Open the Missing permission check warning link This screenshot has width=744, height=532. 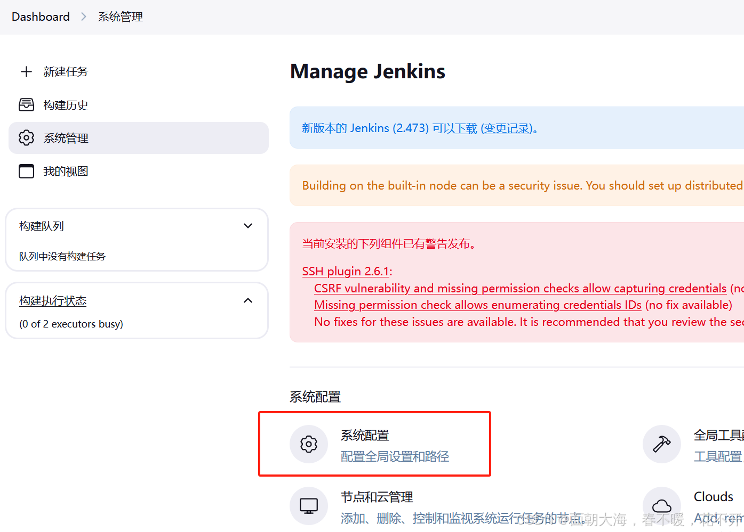tap(478, 305)
